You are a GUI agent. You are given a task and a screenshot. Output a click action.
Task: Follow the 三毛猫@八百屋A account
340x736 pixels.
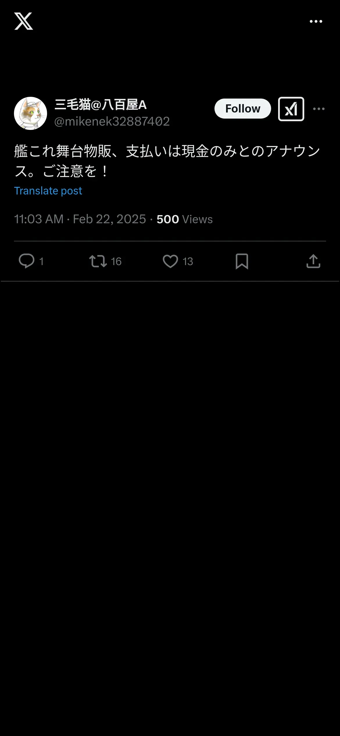pos(243,109)
